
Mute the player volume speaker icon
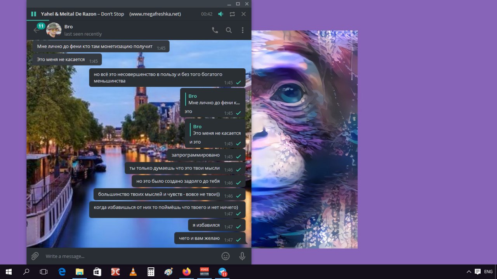(x=221, y=14)
